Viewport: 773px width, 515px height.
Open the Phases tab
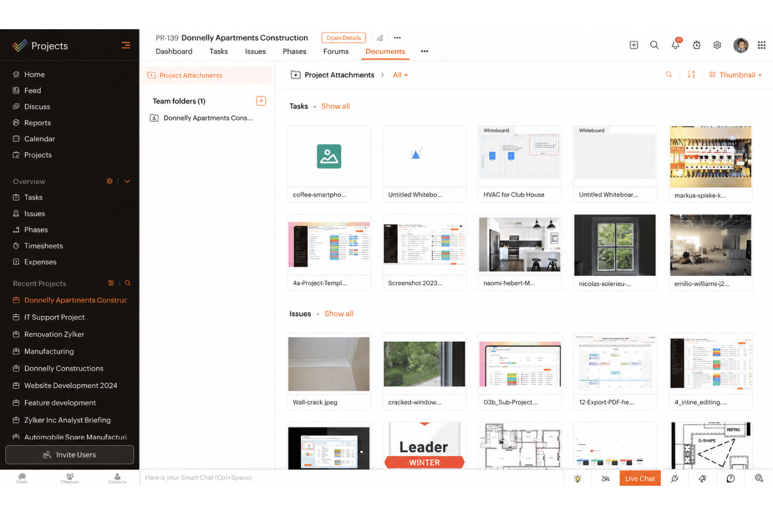coord(295,51)
